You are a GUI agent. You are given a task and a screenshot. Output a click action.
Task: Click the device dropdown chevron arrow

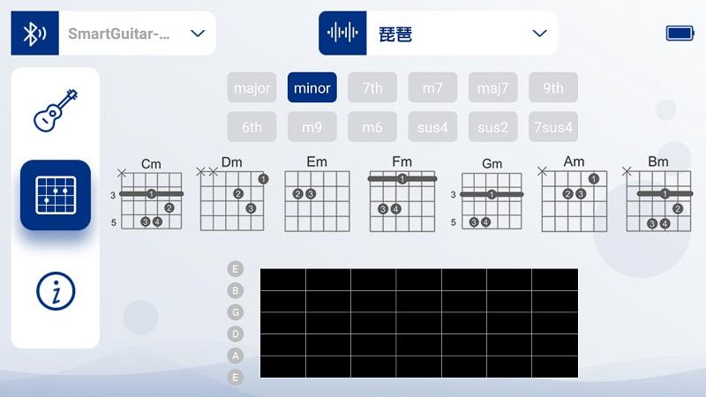[x=198, y=34]
